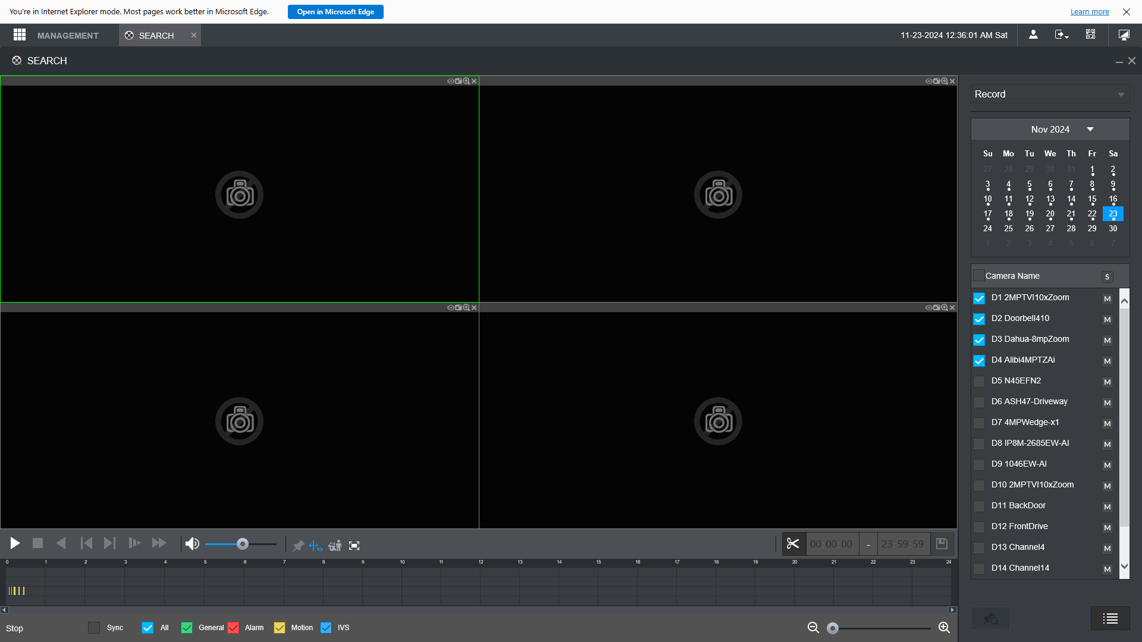The height and width of the screenshot is (642, 1142).
Task: Toggle the IVS record type checkbox
Action: point(326,628)
